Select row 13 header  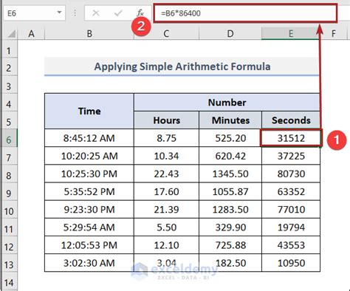9,265
